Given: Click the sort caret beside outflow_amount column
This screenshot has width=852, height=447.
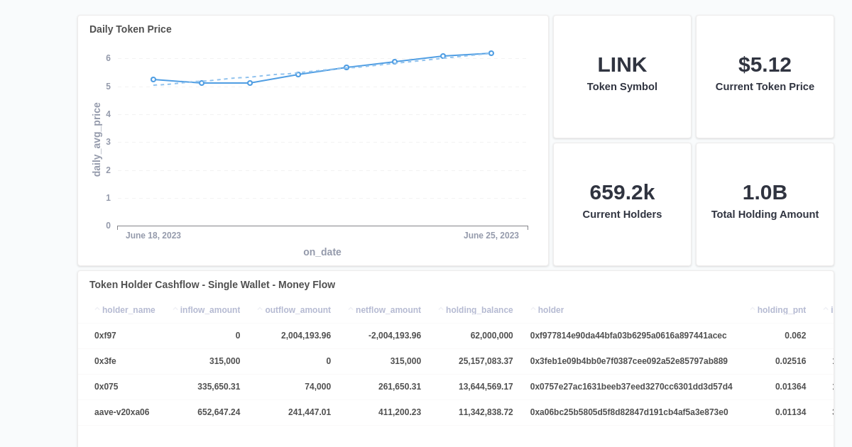Looking at the screenshot, I should (x=260, y=309).
